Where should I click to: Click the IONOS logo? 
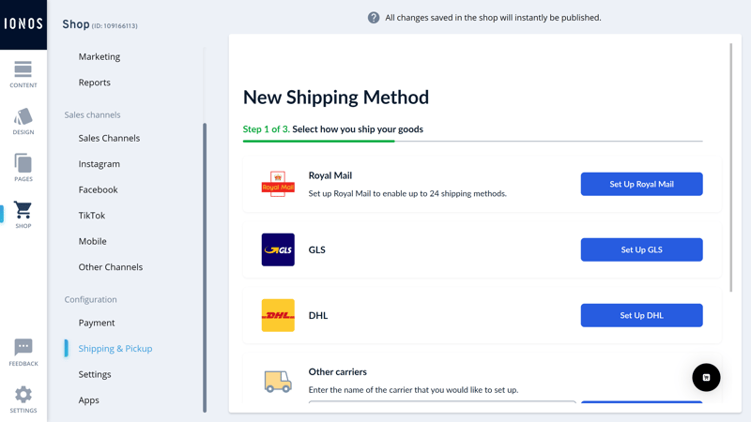[x=23, y=24]
